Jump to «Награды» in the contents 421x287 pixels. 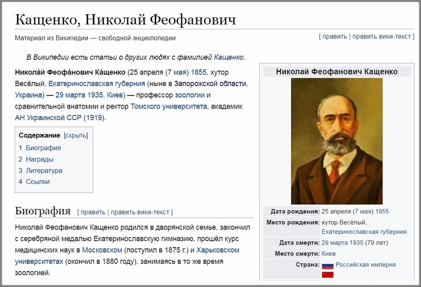pyautogui.click(x=39, y=160)
